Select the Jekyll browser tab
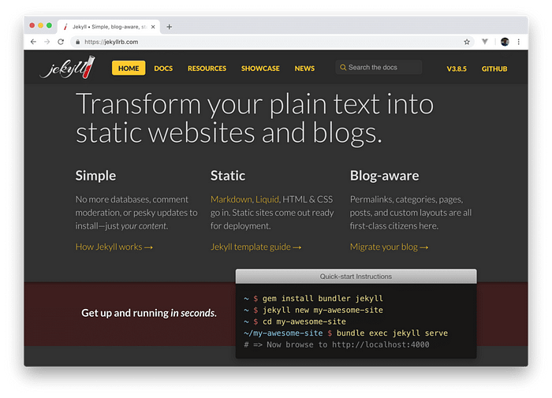 (x=109, y=27)
